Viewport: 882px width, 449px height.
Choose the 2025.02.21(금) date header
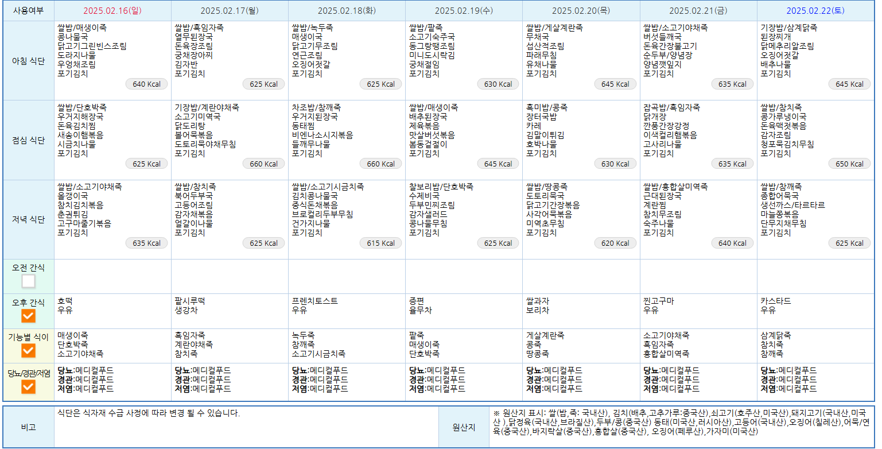698,11
